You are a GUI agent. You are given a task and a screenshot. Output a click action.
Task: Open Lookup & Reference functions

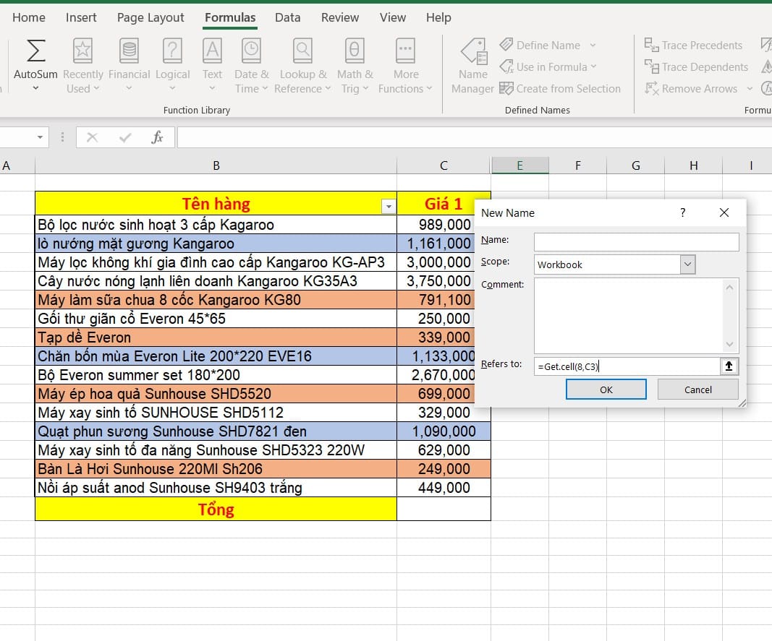click(302, 65)
